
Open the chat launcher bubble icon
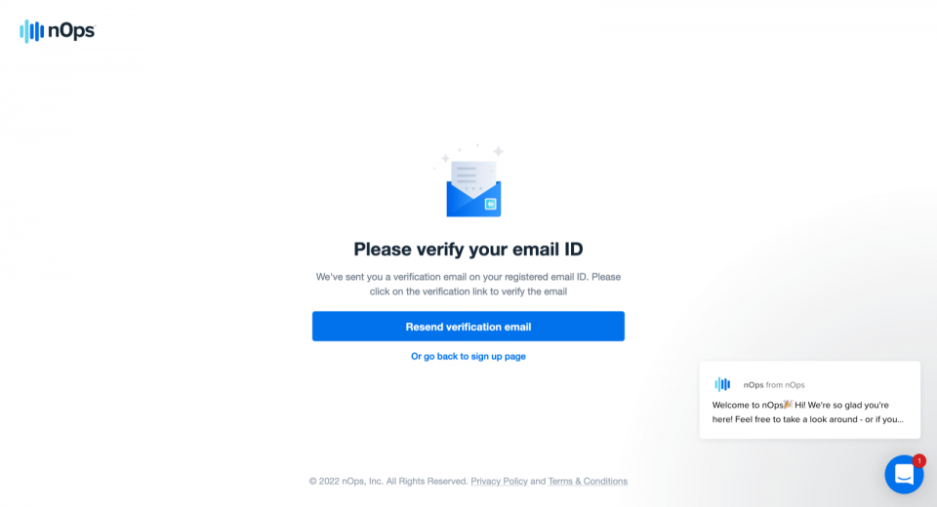coord(904,475)
